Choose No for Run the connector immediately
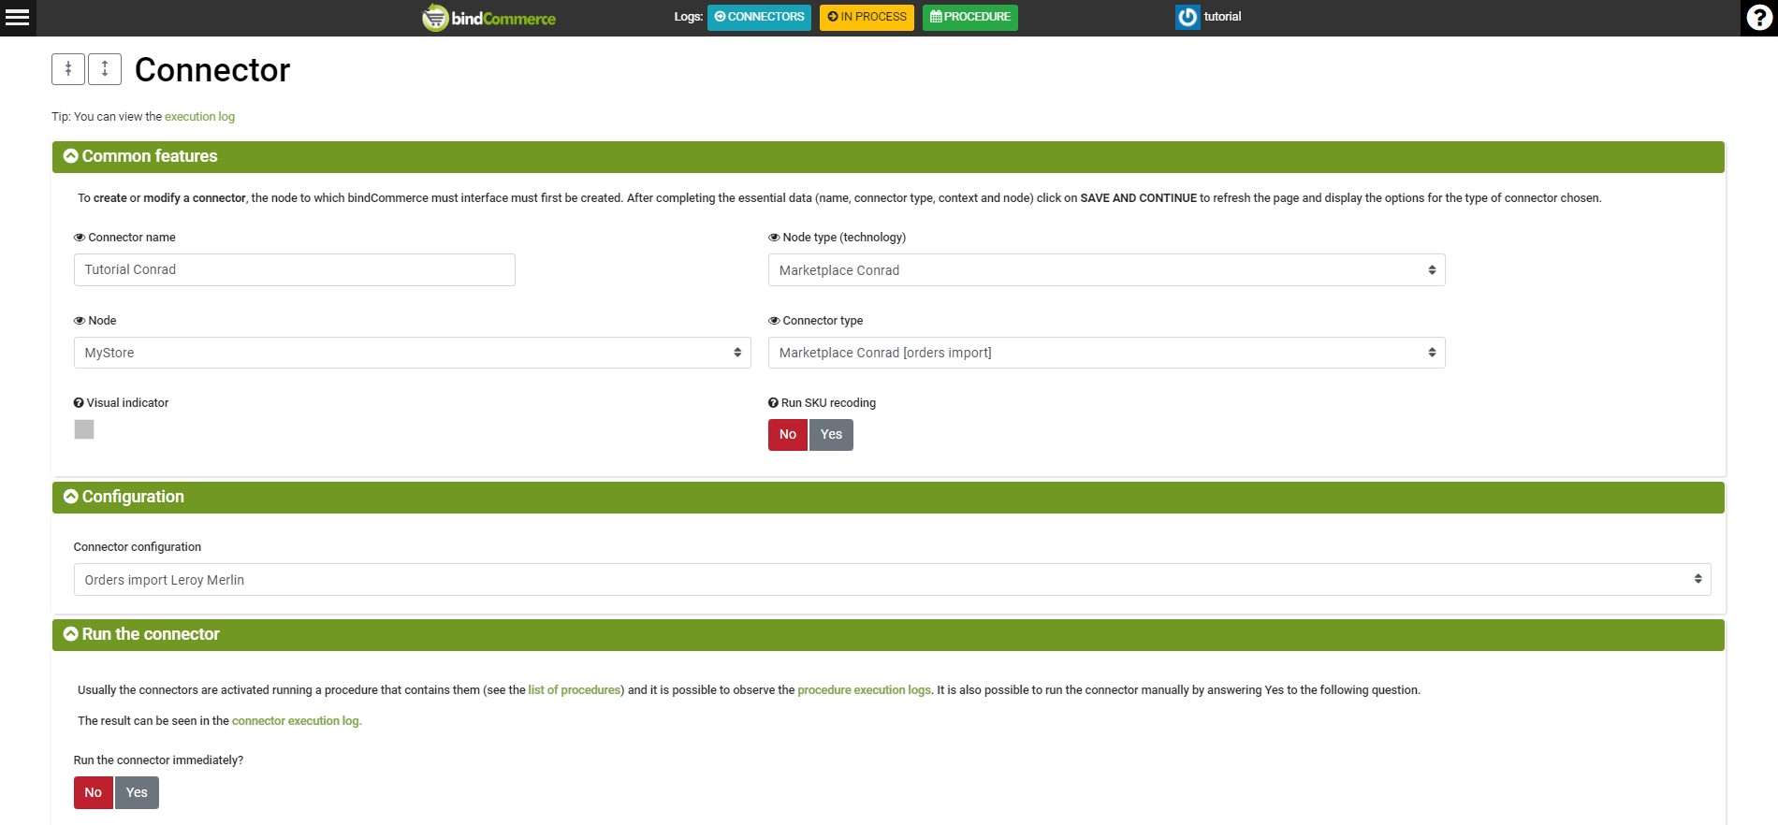The width and height of the screenshot is (1778, 825). 94,793
